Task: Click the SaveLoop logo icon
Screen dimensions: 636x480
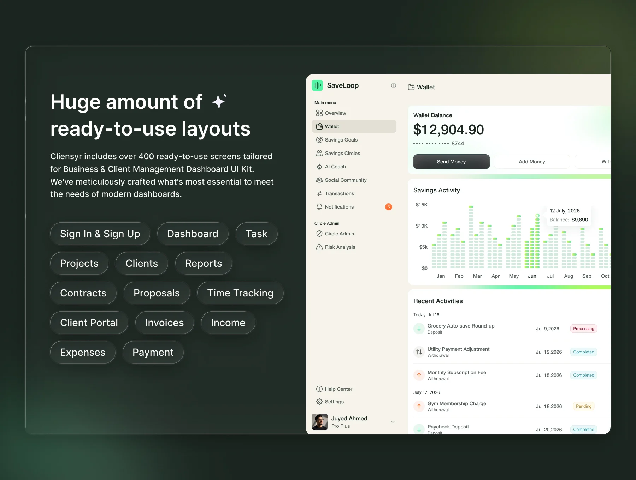Action: (x=317, y=85)
